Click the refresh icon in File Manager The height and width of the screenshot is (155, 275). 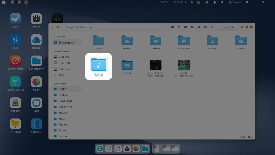pyautogui.click(x=58, y=27)
